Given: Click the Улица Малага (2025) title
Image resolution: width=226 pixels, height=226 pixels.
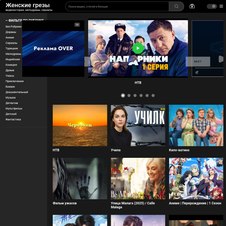Looking at the screenshot, I should (133, 205).
